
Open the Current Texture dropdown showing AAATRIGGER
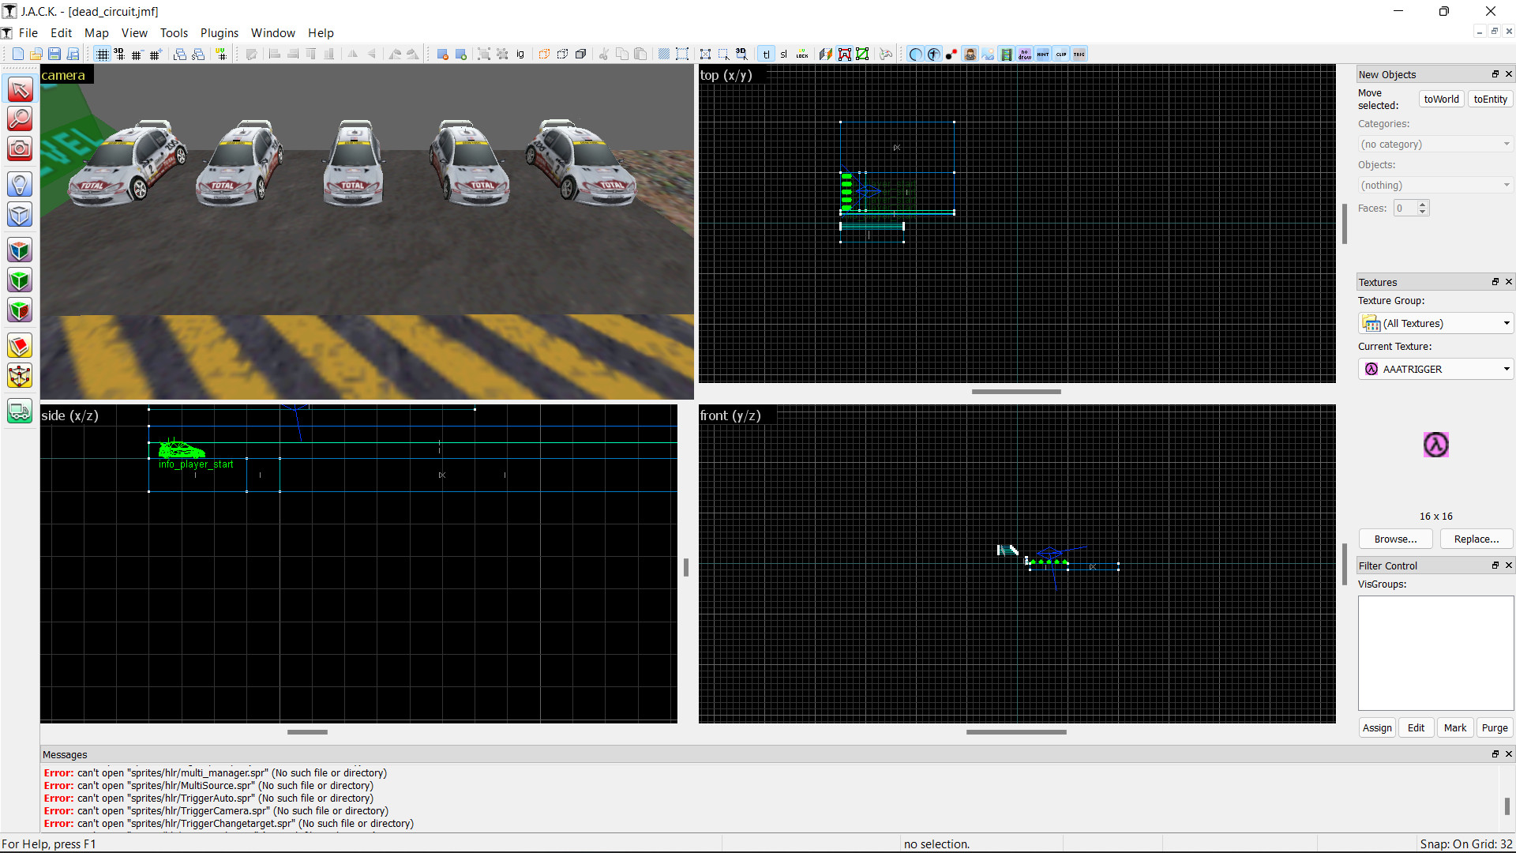point(1505,369)
